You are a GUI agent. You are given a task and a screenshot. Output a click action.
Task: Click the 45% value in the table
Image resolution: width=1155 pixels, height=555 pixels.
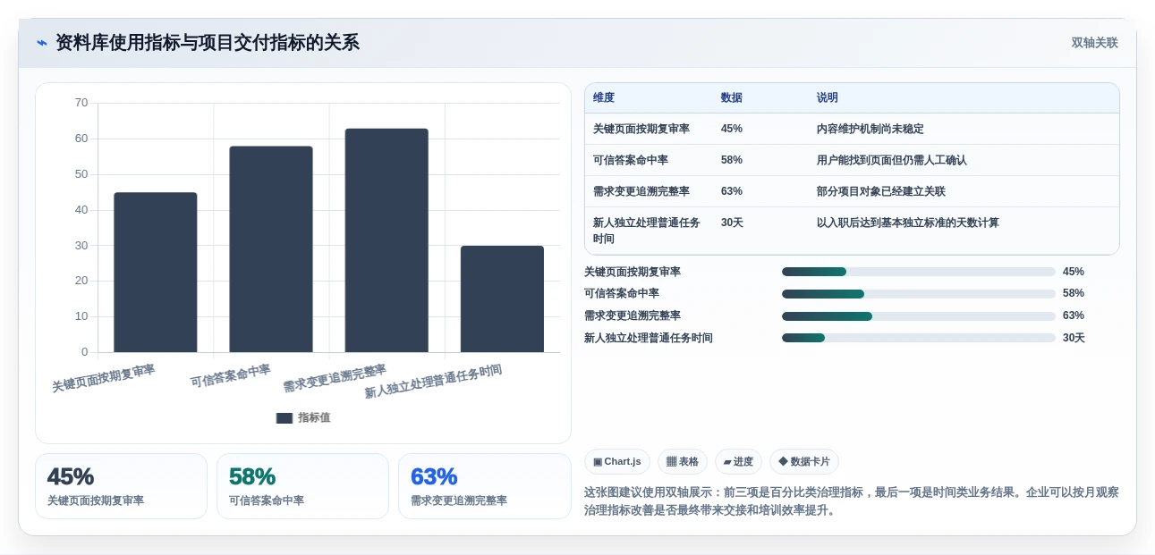732,129
